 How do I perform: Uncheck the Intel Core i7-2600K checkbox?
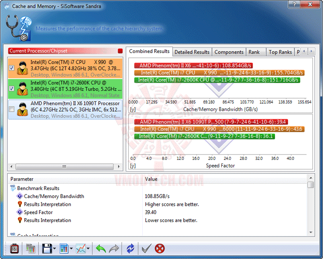(12, 88)
